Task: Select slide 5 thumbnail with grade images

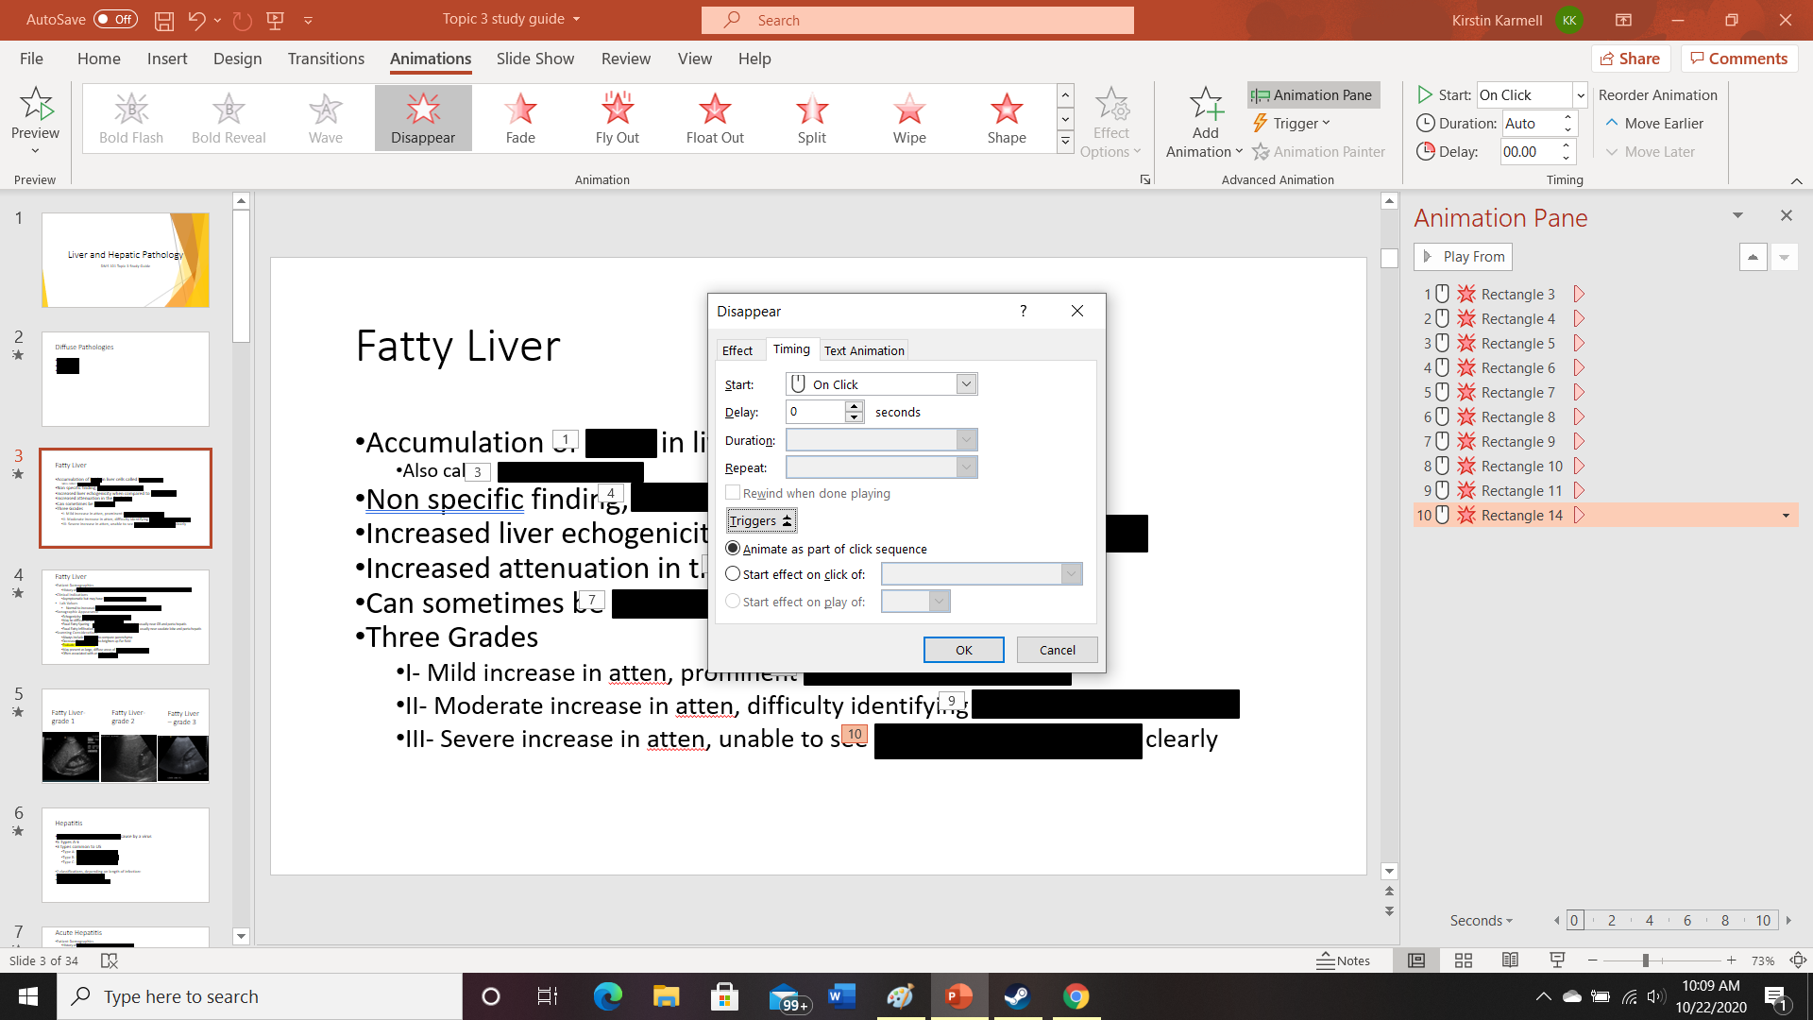Action: coord(126,737)
